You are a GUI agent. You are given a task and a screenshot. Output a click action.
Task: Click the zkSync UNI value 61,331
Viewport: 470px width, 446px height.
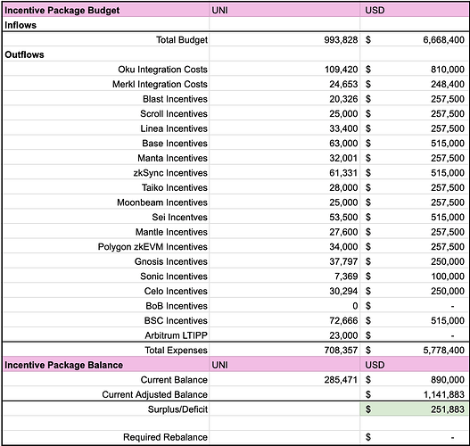pyautogui.click(x=343, y=173)
